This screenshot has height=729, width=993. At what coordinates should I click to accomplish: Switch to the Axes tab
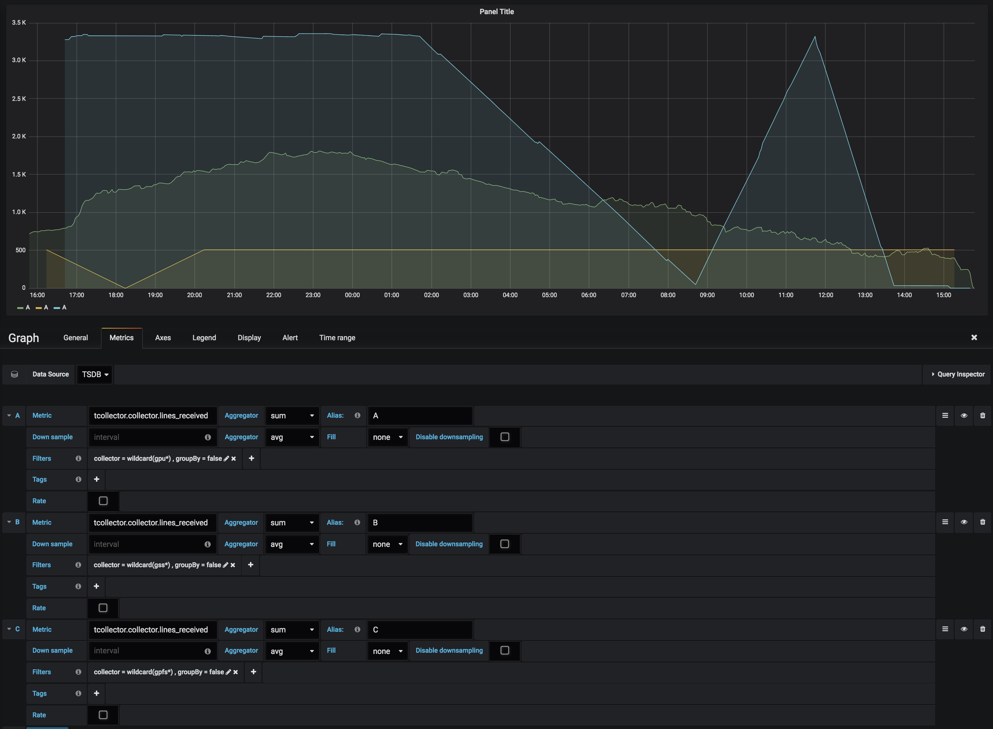(163, 337)
